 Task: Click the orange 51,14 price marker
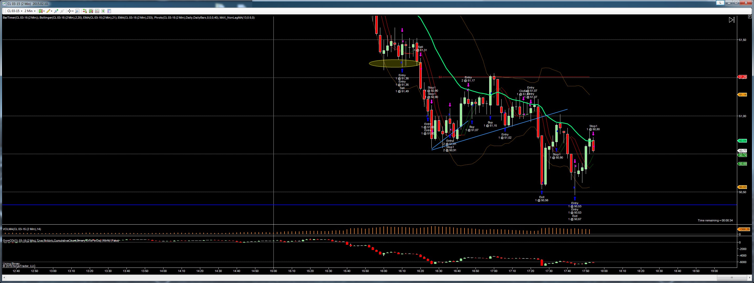click(x=742, y=95)
